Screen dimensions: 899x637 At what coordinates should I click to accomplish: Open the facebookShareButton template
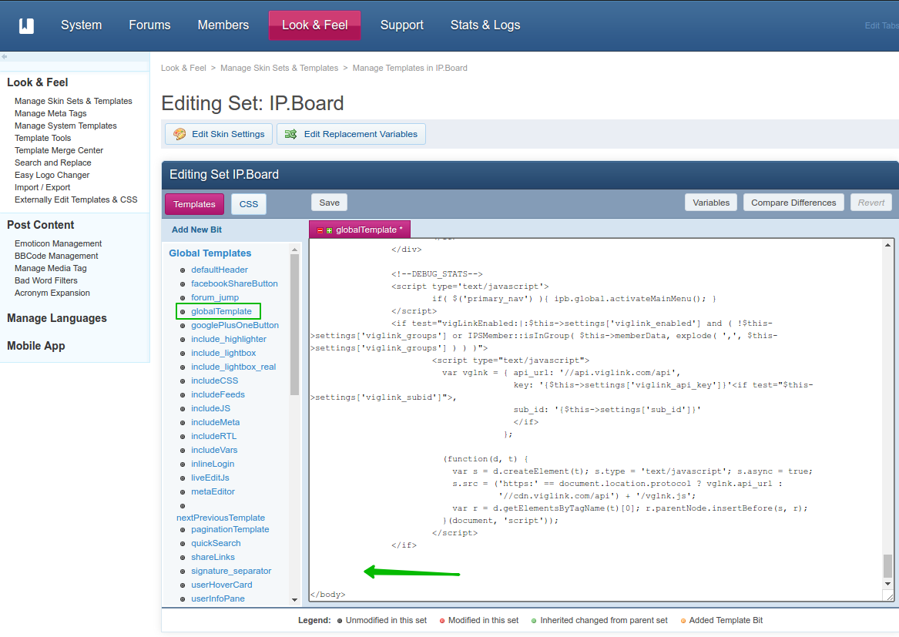(234, 283)
